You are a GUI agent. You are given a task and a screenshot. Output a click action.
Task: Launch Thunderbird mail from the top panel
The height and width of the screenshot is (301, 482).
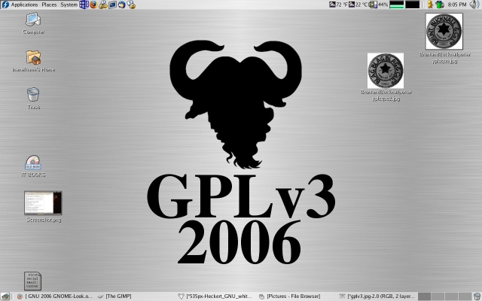(122, 5)
